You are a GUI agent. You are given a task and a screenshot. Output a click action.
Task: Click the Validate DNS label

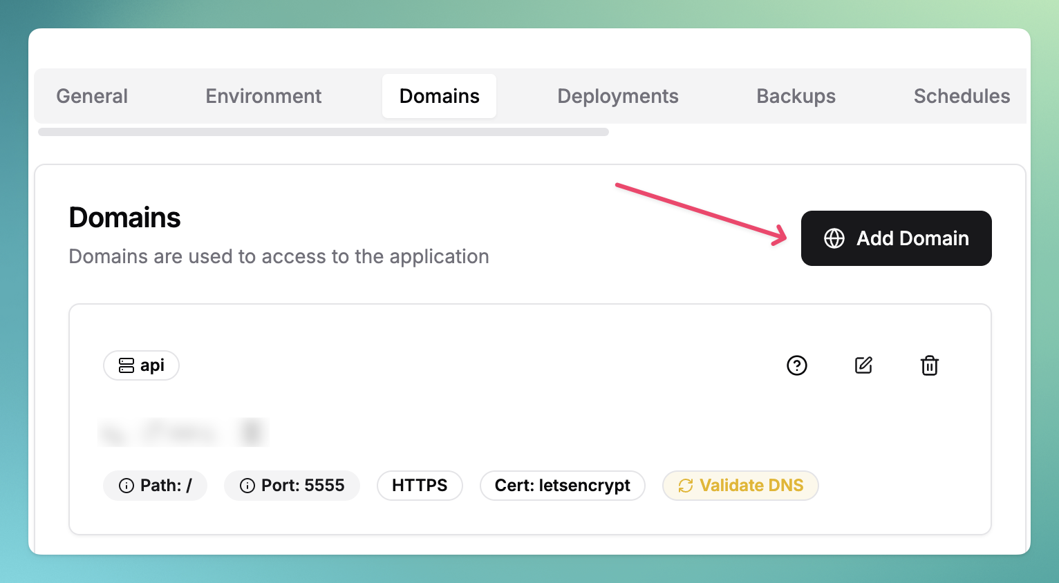tap(751, 486)
